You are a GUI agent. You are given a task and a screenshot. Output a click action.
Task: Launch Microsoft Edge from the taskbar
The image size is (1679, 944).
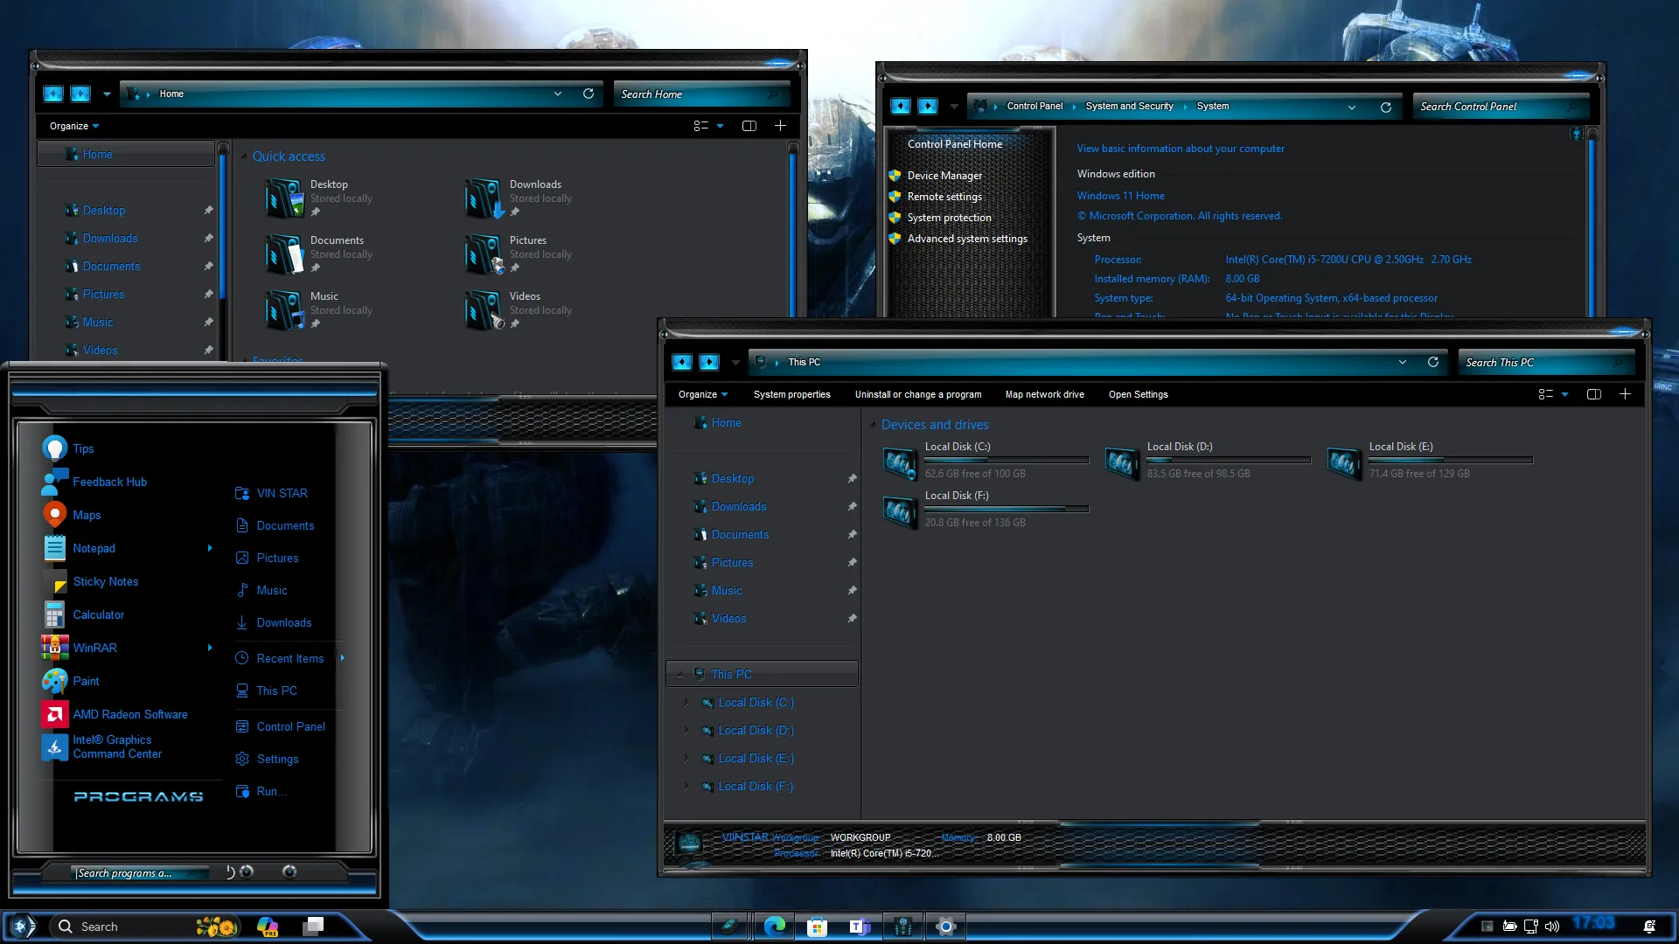(773, 926)
